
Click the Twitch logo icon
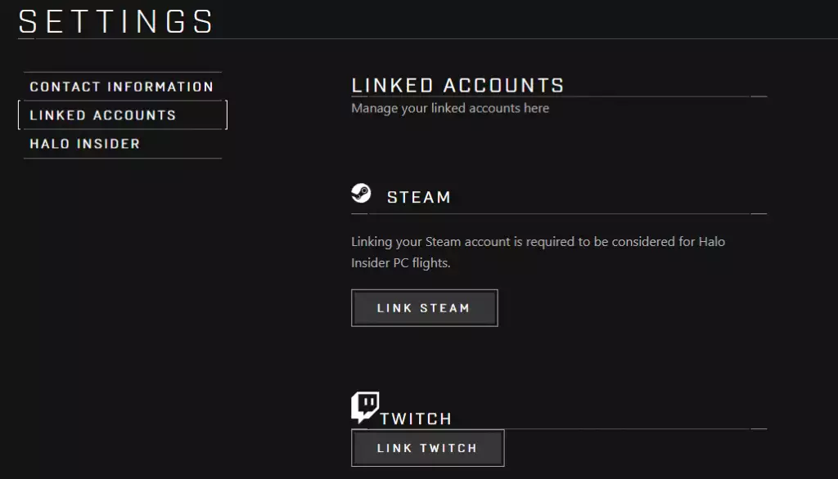coord(365,406)
